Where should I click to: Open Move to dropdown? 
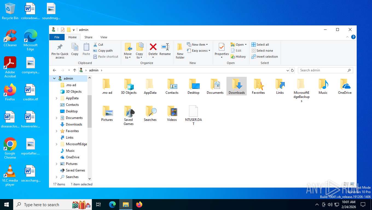click(128, 56)
